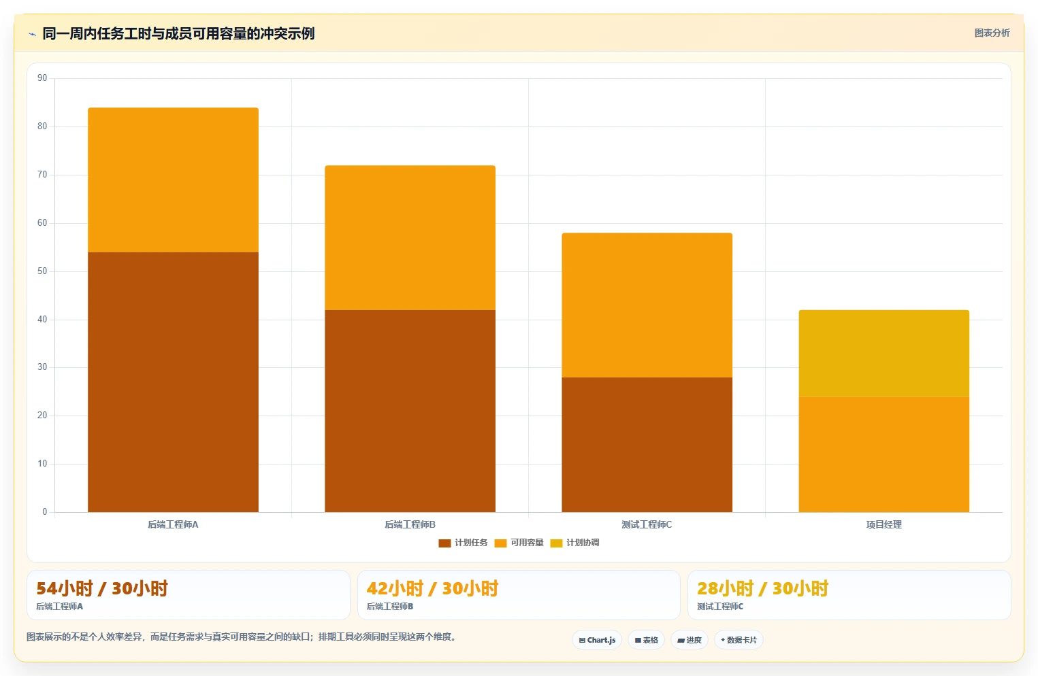
Task: Click the orange capacity segment for 后端工程师A
Action: click(173, 180)
